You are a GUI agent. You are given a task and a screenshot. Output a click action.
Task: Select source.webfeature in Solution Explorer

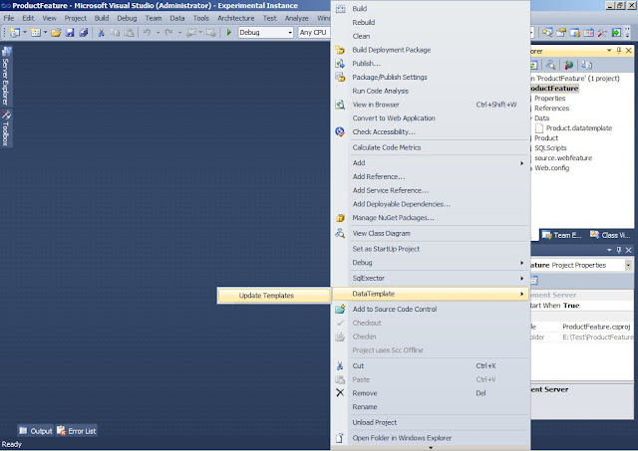(563, 158)
